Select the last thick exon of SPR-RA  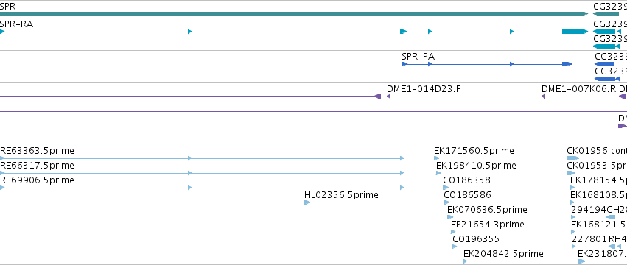[575, 32]
